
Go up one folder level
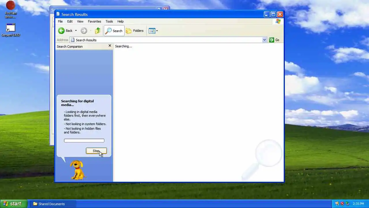tap(98, 31)
